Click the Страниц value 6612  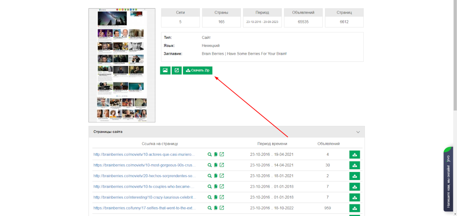344,22
